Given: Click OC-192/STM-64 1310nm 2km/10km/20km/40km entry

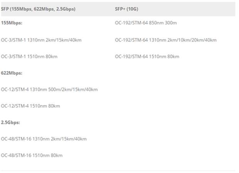Looking at the screenshot, I should pos(166,40).
